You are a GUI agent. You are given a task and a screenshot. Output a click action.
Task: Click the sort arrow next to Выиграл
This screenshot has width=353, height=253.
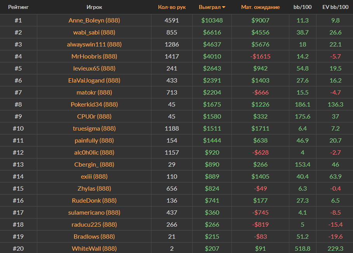tap(224, 7)
